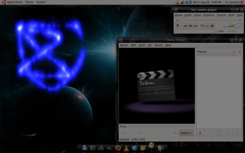Open VLC Playback menu
Viewport: 245px width, 153px height.
(209, 15)
